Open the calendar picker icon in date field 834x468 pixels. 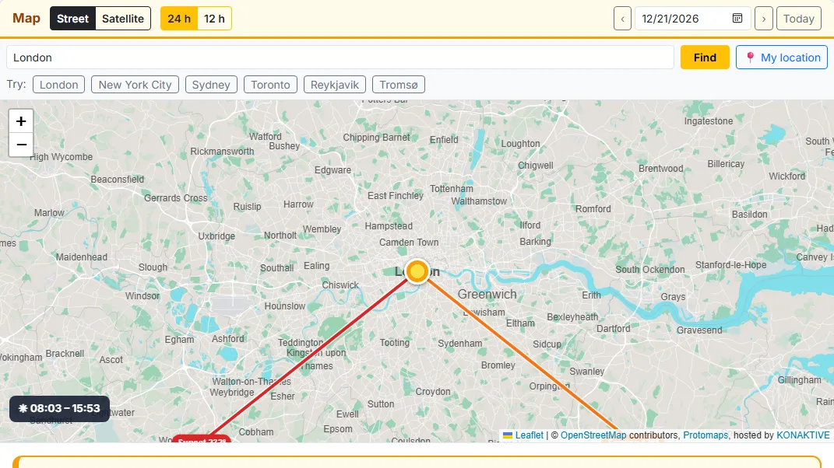(737, 18)
